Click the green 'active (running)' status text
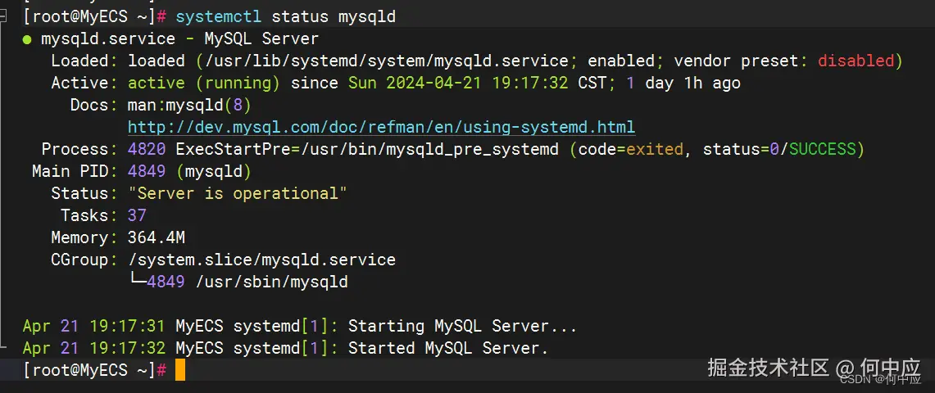The height and width of the screenshot is (393, 935). pos(204,83)
